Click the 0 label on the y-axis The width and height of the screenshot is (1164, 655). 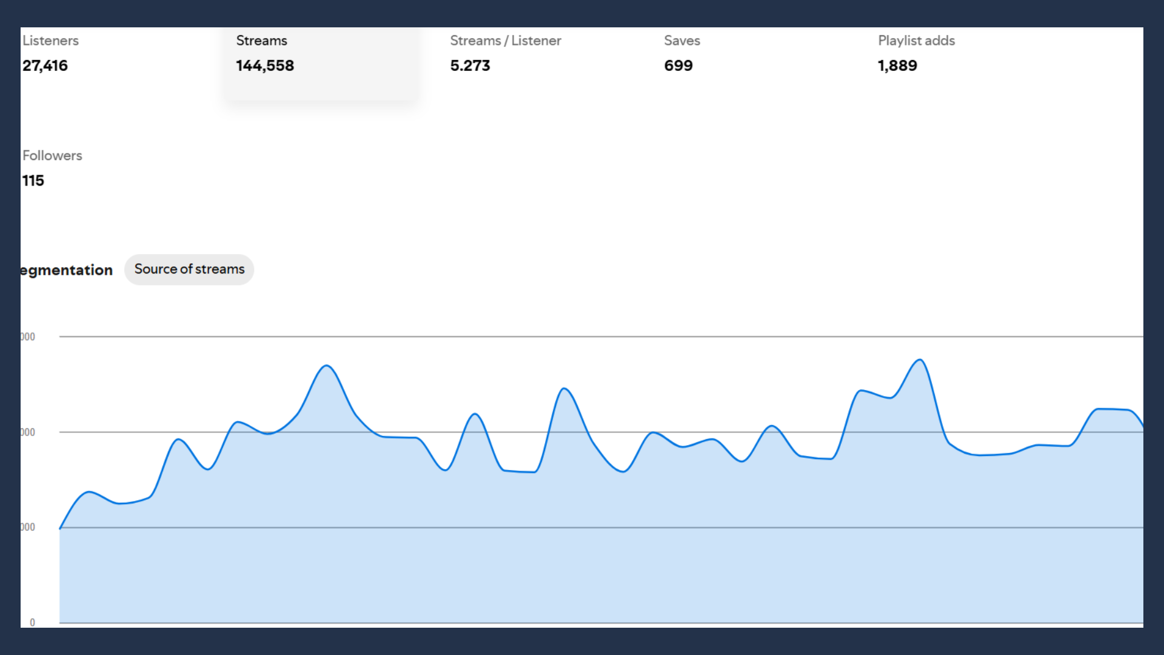32,622
